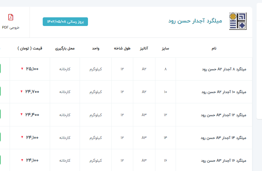
Task: Click red down arrow beside price 24,400
Action: tap(22, 115)
